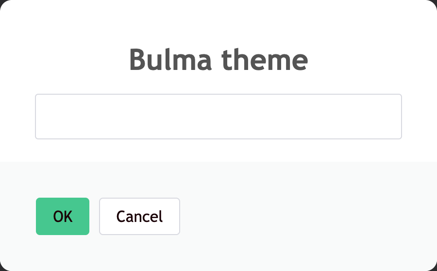Screen dimensions: 437x271
Task: Select the word Bulma in the title
Action: point(170,60)
